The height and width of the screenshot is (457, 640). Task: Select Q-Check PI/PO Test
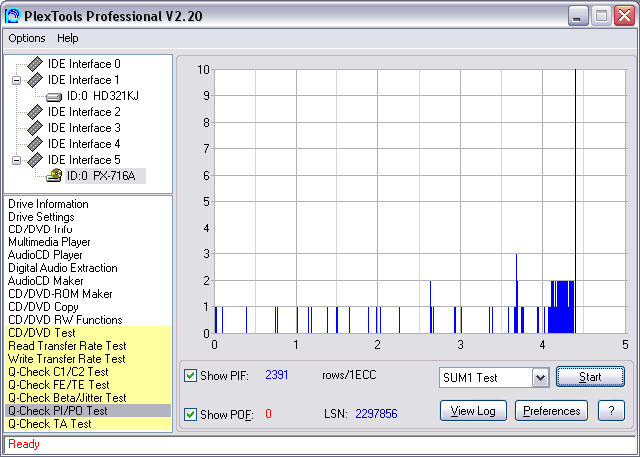(x=88, y=411)
